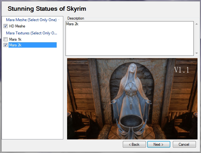Uncheck the HD Meshe checkbox
201x153 pixels.
pos(5,26)
